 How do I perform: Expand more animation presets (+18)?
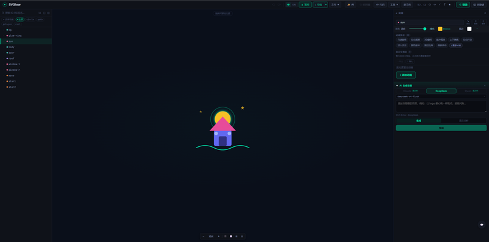pyautogui.click(x=455, y=46)
